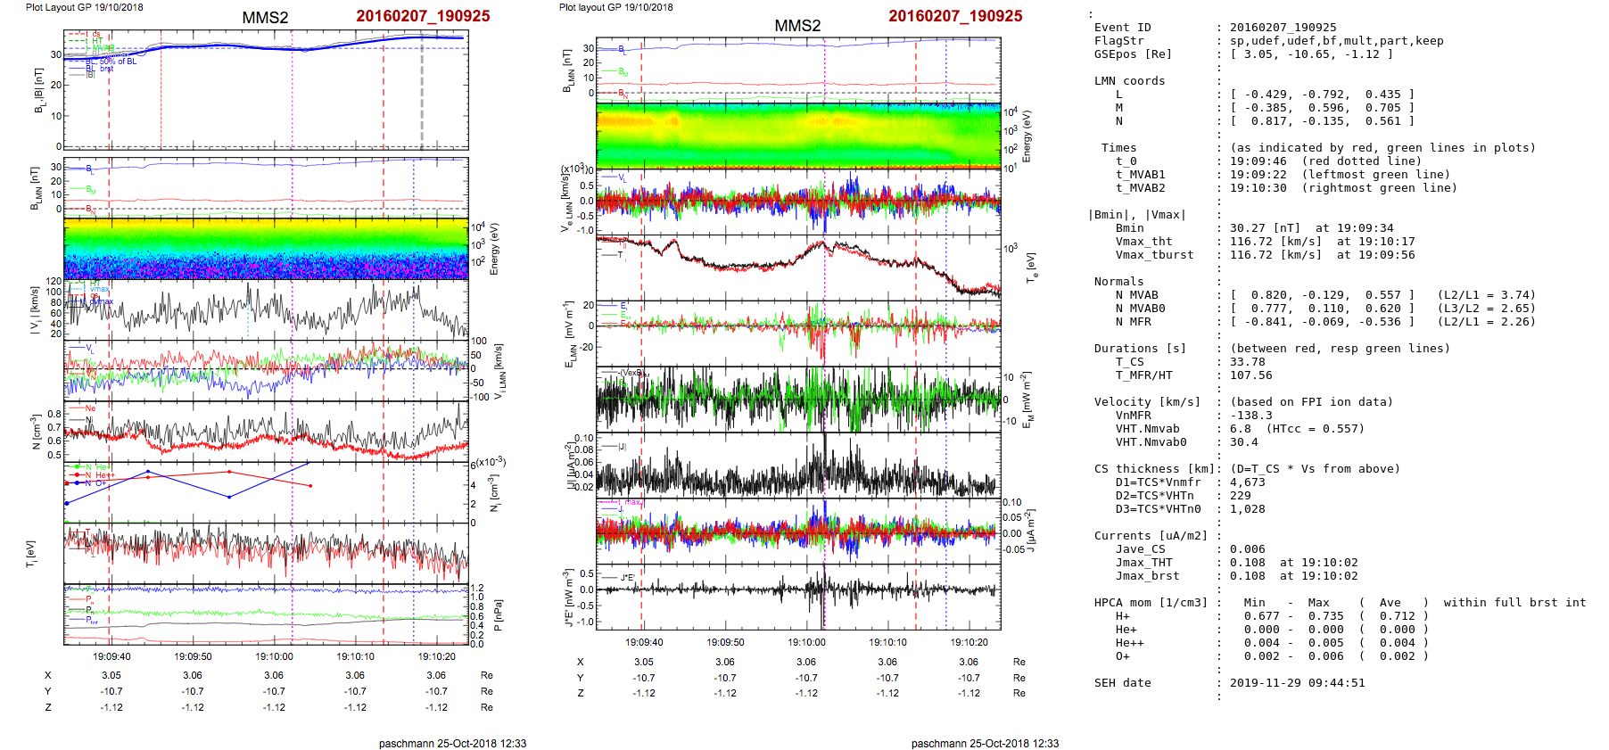This screenshot has width=1609, height=750.
Task: Click the MMS2 title above the right plot
Action: 797,26
